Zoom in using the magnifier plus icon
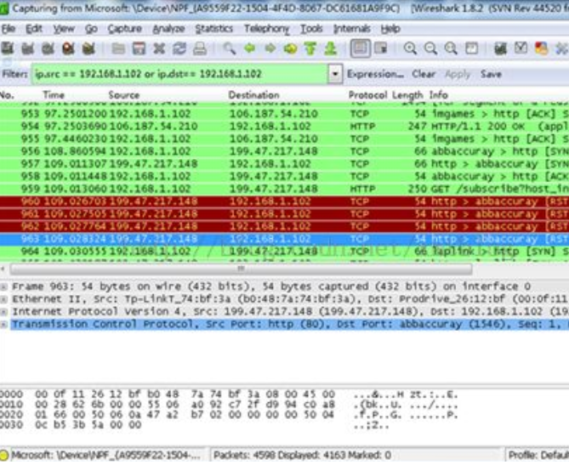The image size is (569, 465). point(411,48)
